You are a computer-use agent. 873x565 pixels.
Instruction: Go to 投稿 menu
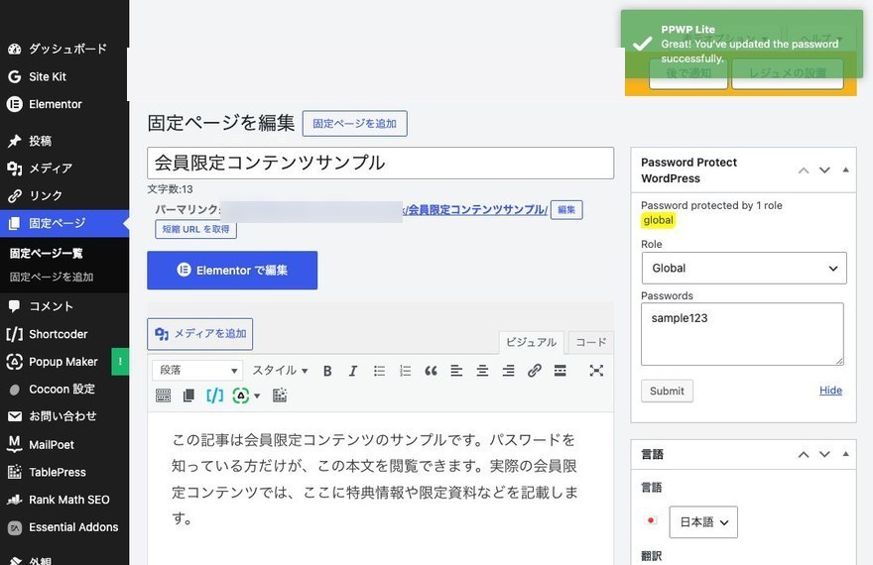64,141
